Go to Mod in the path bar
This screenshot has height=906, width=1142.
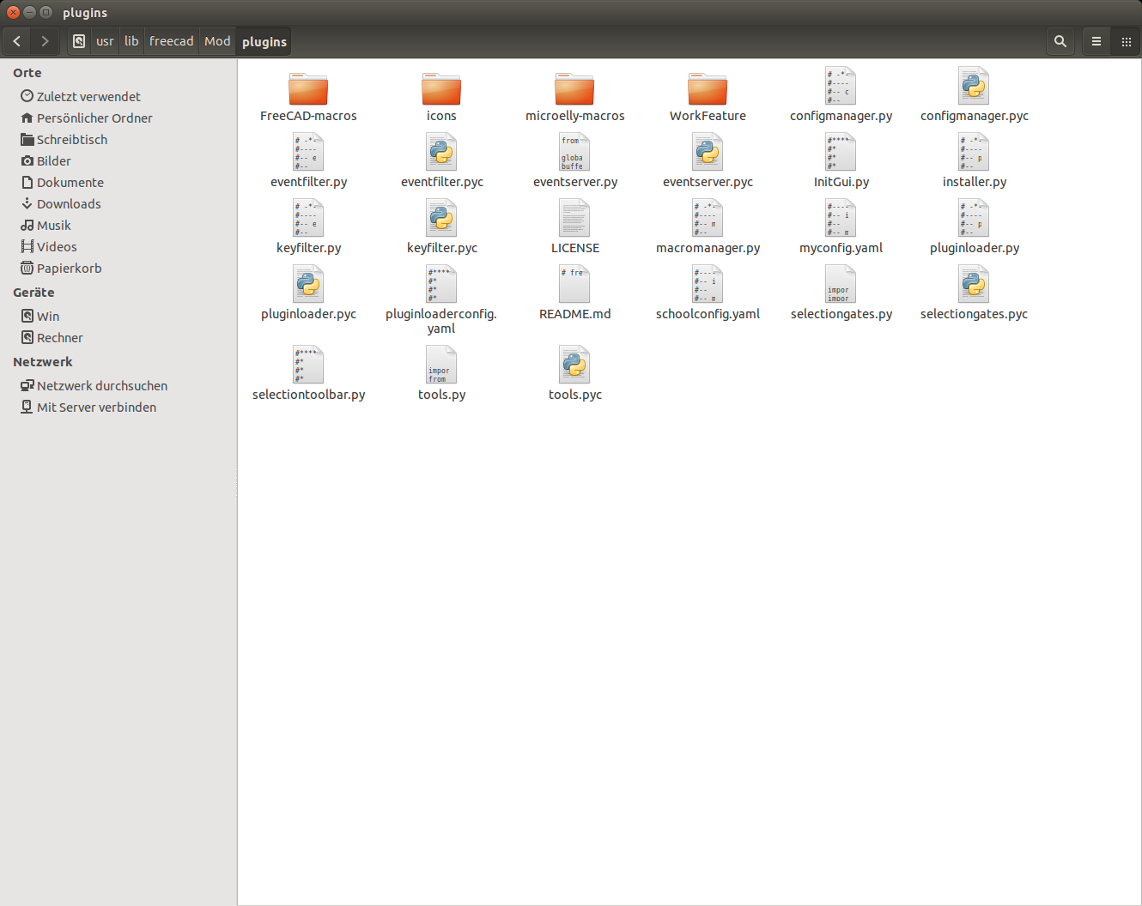(217, 41)
